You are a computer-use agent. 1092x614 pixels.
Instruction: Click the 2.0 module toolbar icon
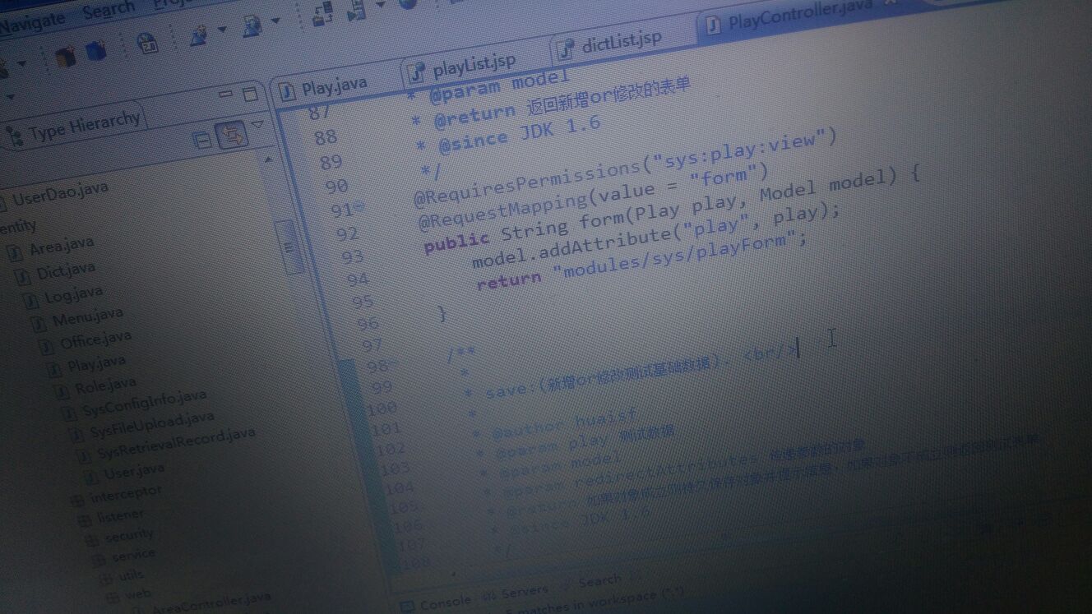click(147, 44)
